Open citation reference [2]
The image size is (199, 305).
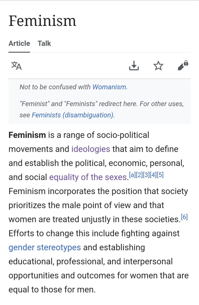click(x=140, y=175)
